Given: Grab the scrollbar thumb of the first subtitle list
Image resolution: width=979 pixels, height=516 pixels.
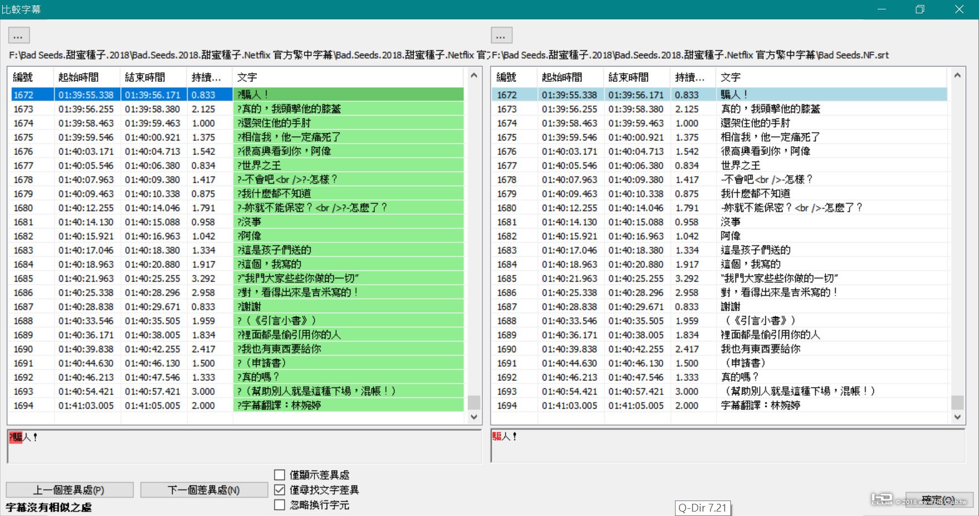Looking at the screenshot, I should pyautogui.click(x=473, y=402).
